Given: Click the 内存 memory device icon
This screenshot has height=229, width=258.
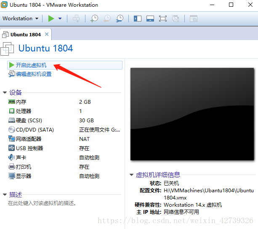Looking at the screenshot, I should [12, 102].
